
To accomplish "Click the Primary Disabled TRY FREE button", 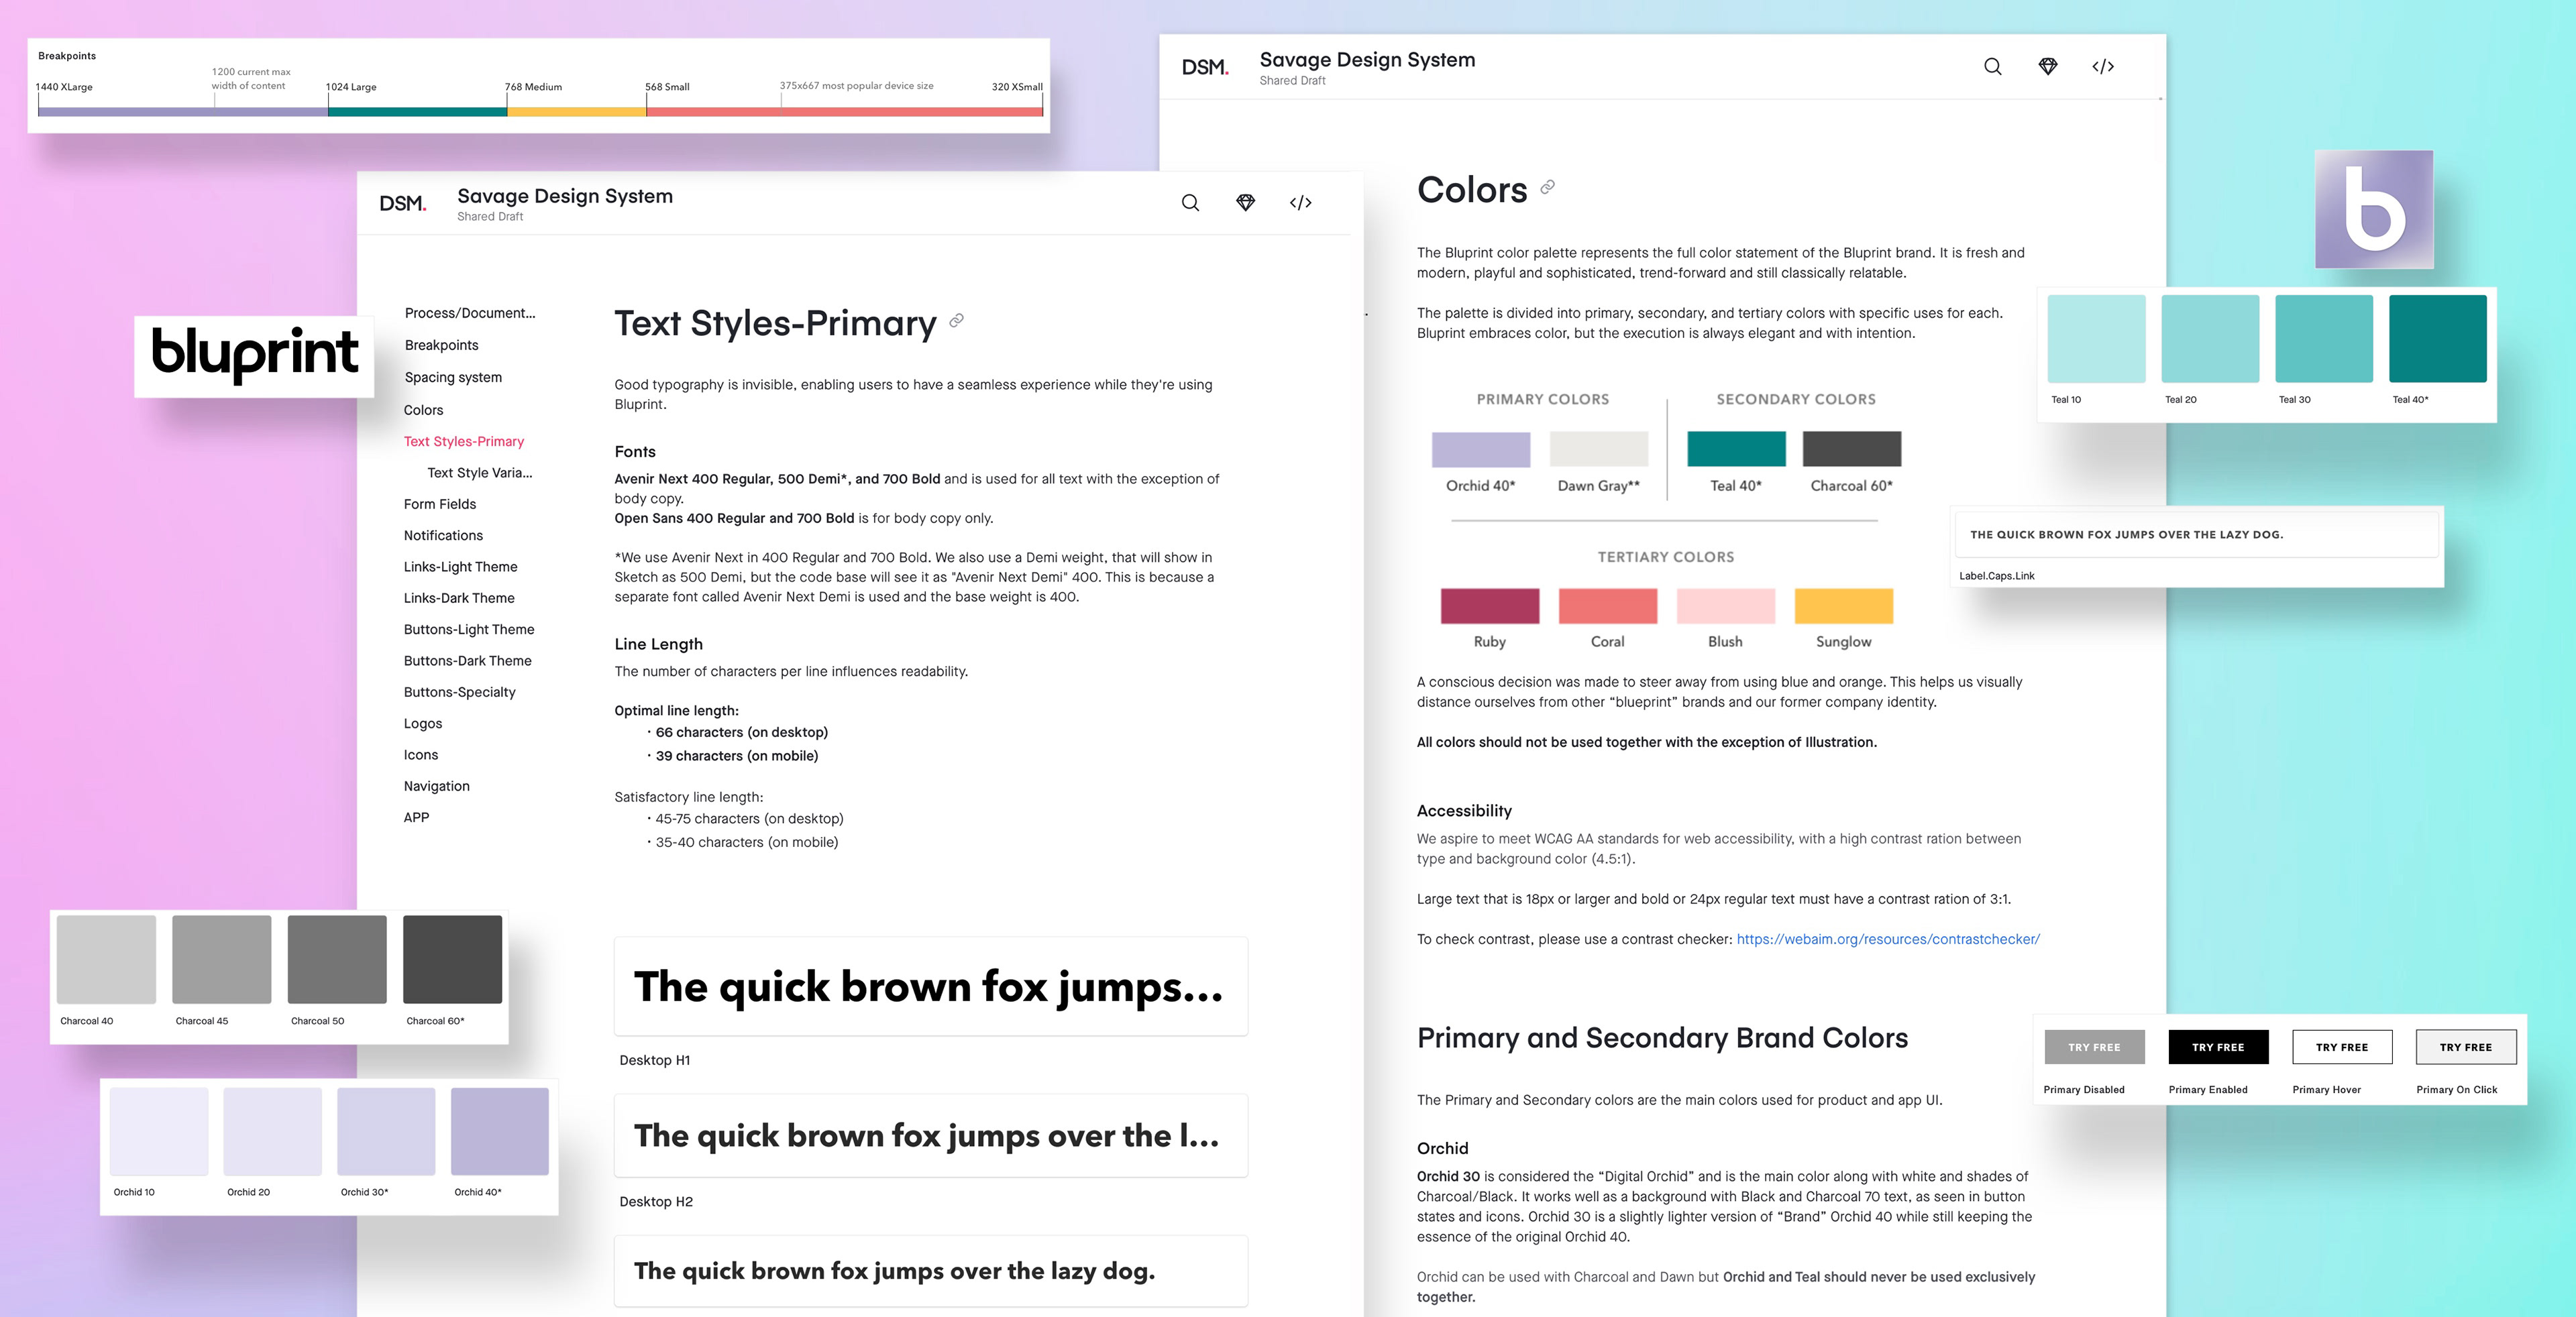I will [x=2094, y=1047].
